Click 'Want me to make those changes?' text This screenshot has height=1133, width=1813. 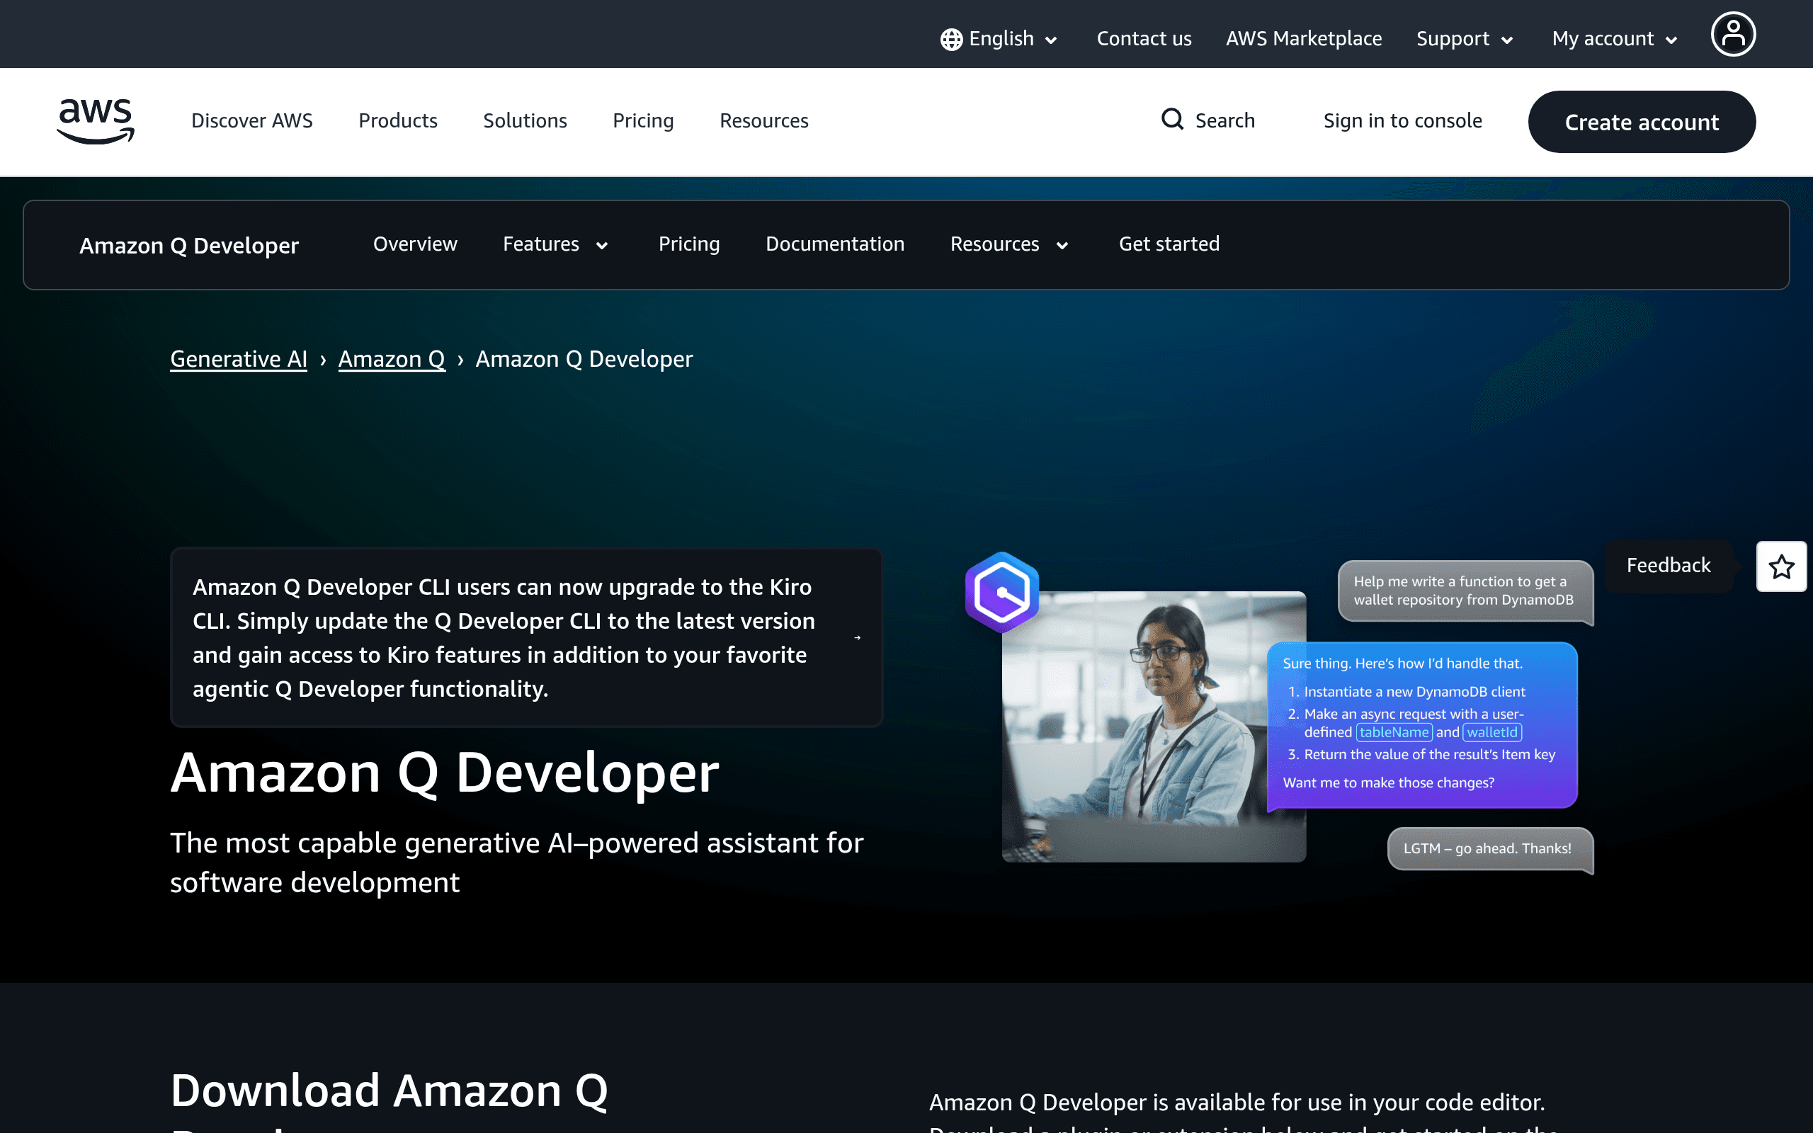[x=1388, y=782]
